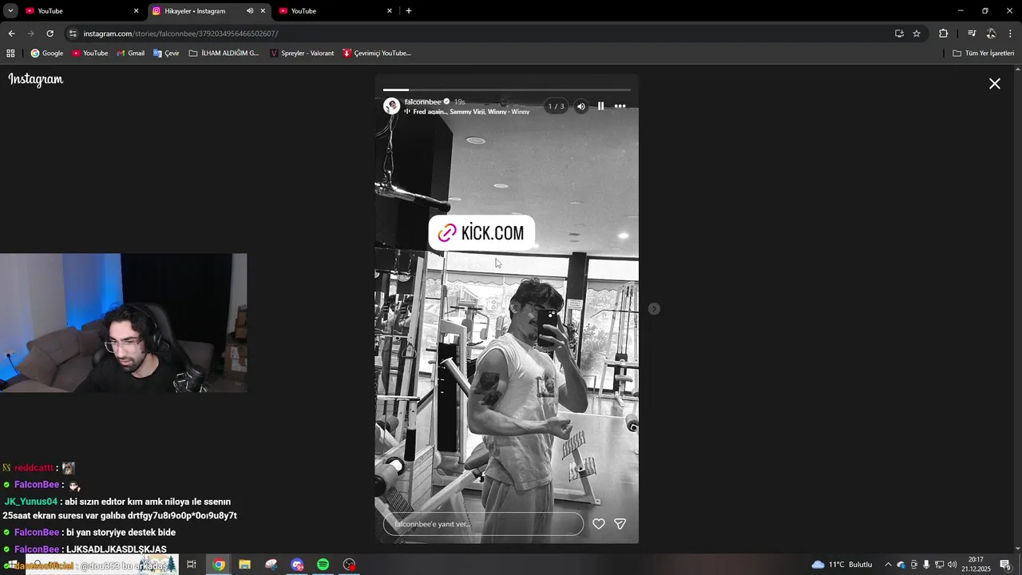Open the notification center icon

click(1005, 565)
